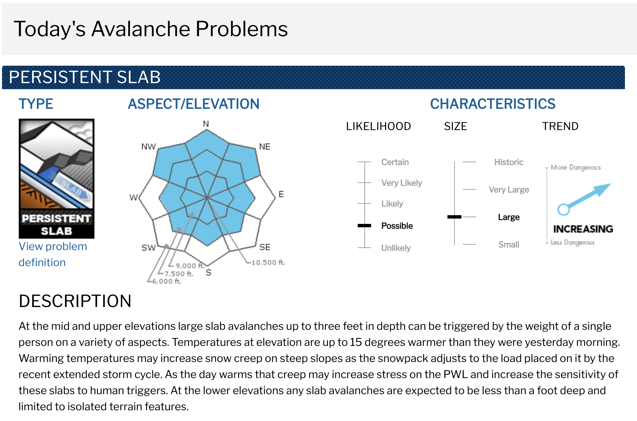Click the SW label on aspect rose
Screen dimensions: 637x421
pyautogui.click(x=148, y=248)
